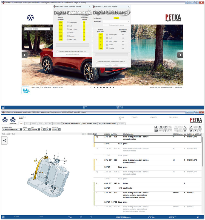This screenshot has width=205, height=220.
Task: Click the zoom-in magnifier above the illustration
Action: pyautogui.click(x=3, y=134)
